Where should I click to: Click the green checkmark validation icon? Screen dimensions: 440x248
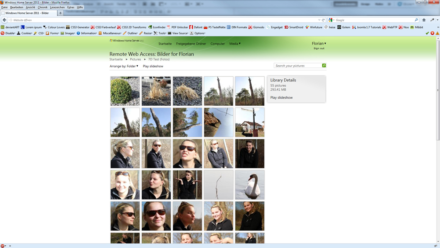tap(427, 33)
